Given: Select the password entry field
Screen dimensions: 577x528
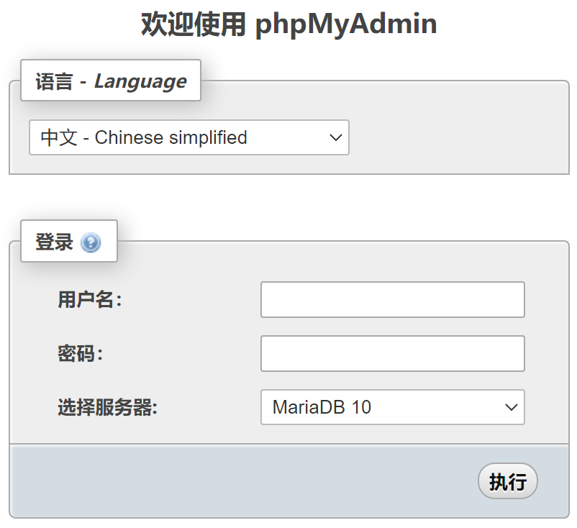Looking at the screenshot, I should [x=392, y=353].
